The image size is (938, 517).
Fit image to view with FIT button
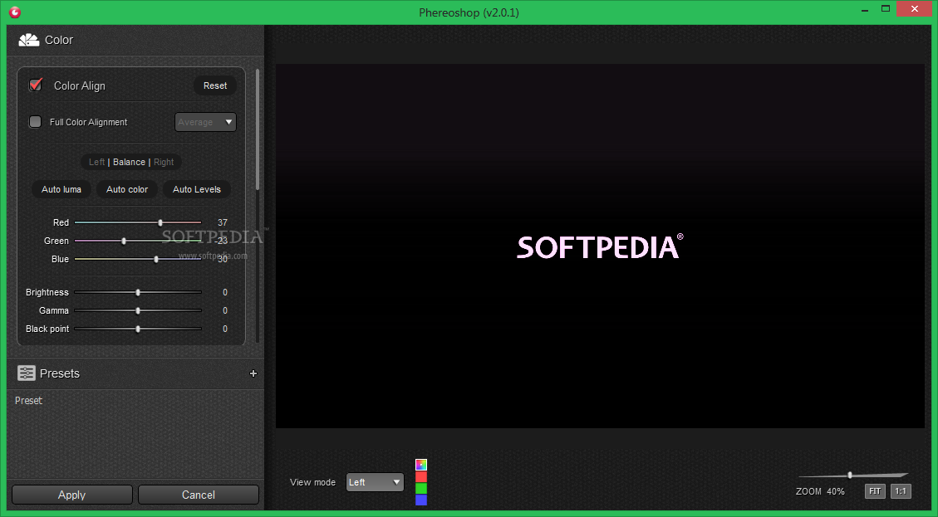[x=875, y=491]
